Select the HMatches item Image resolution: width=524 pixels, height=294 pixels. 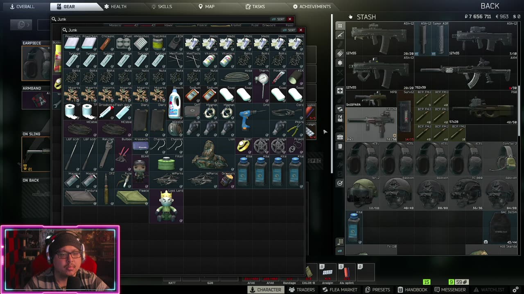coord(141,43)
